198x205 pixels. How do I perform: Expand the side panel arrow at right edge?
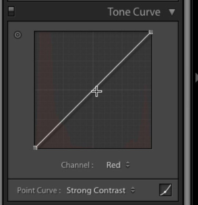tap(196, 77)
